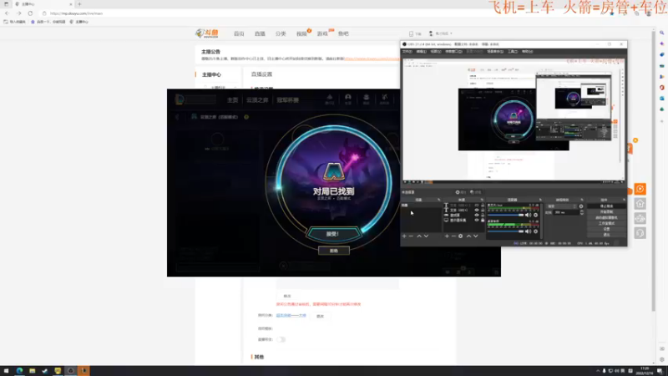Open the 桌面音频 mixer settings gear
668x376 pixels.
(x=535, y=231)
